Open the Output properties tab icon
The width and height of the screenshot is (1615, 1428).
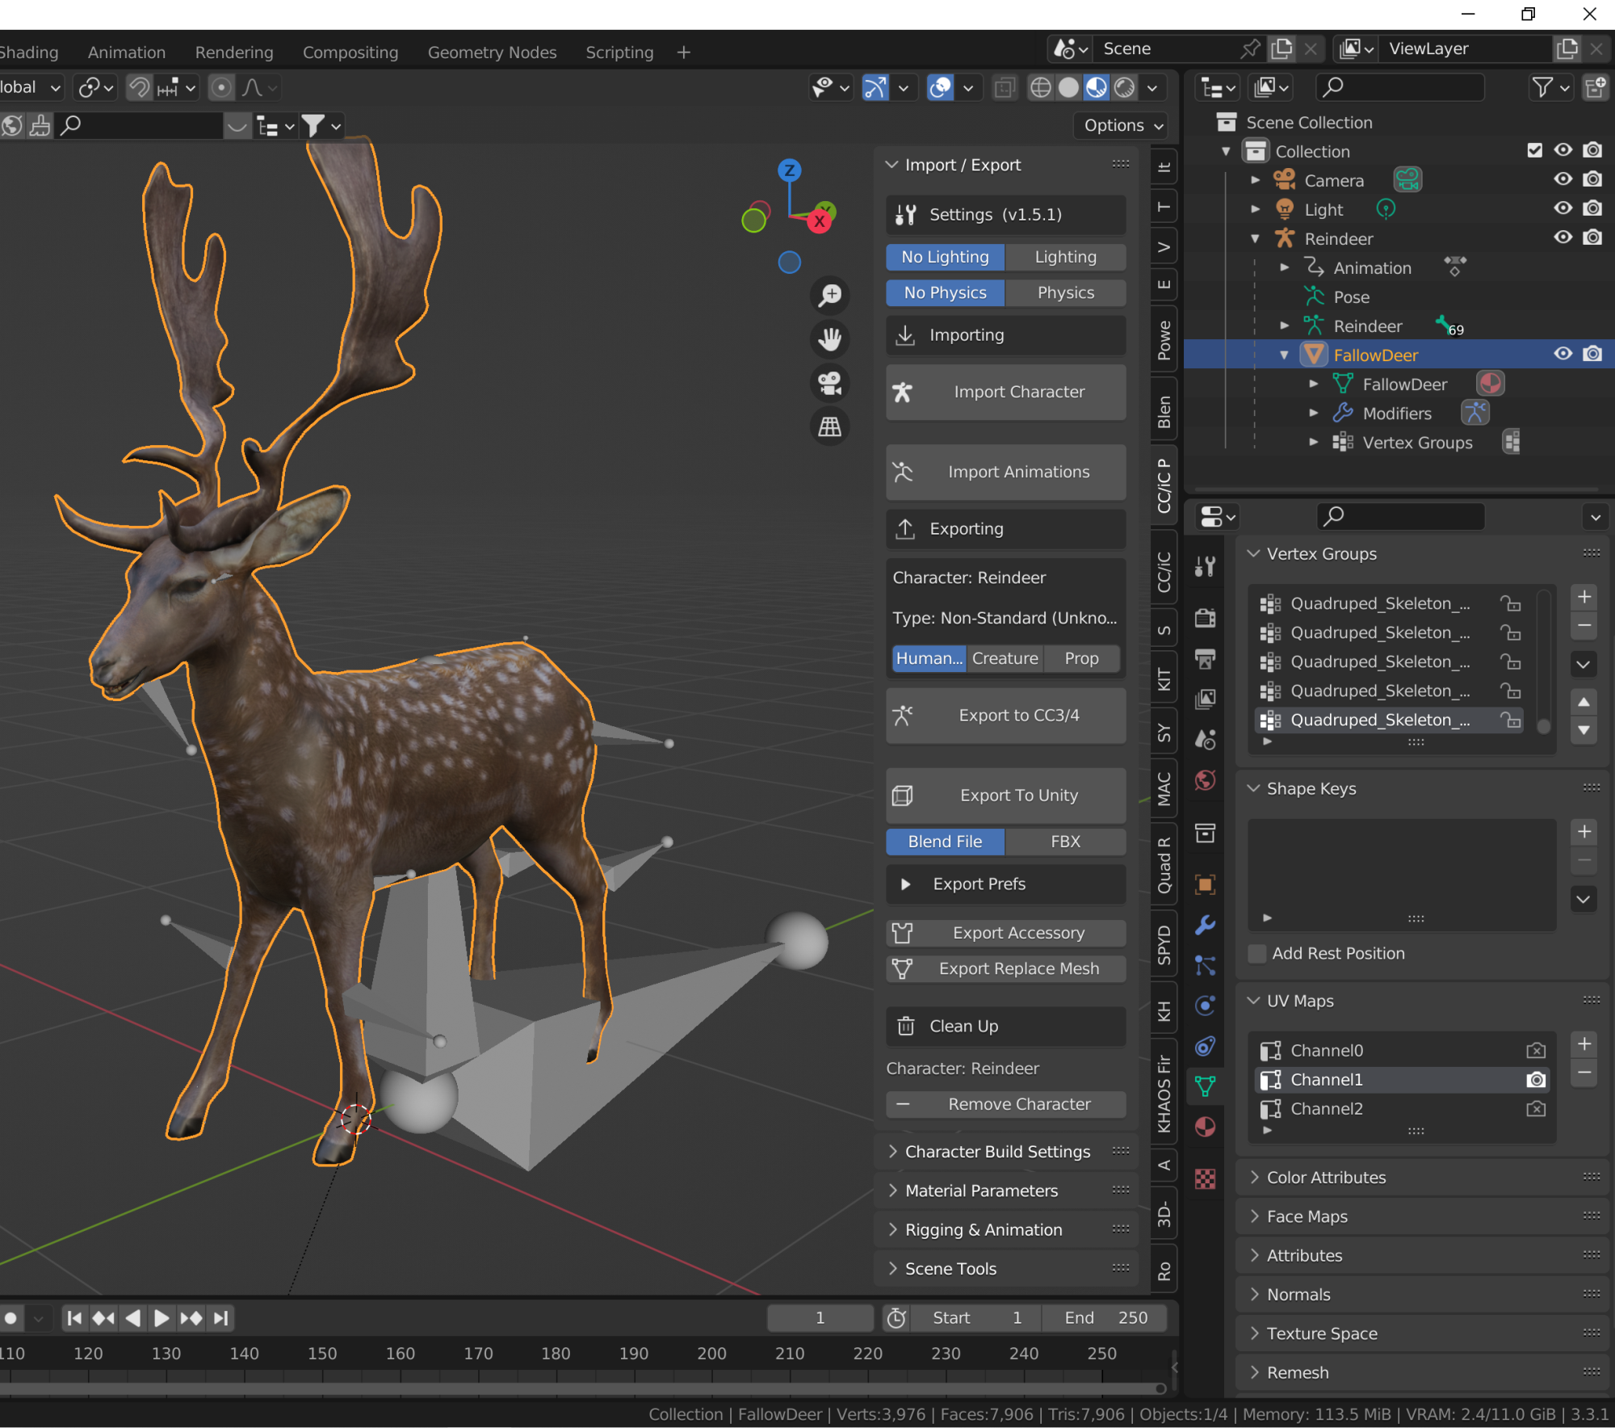(1205, 659)
